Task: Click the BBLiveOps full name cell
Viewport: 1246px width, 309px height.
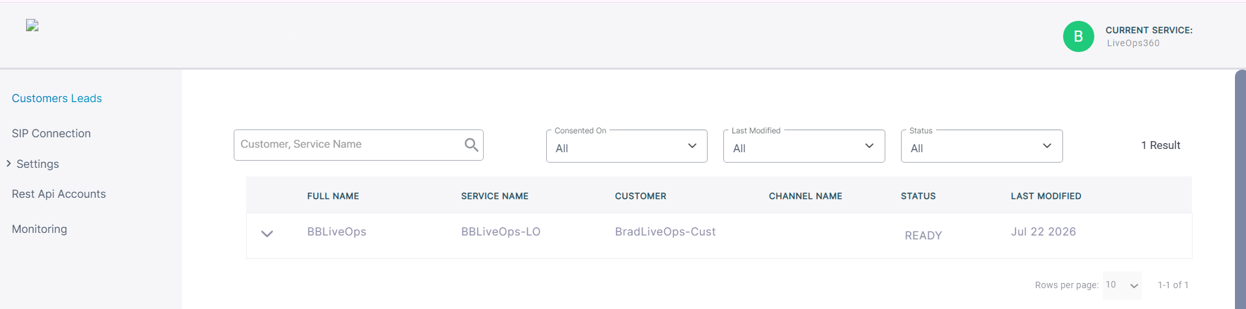Action: tap(337, 232)
